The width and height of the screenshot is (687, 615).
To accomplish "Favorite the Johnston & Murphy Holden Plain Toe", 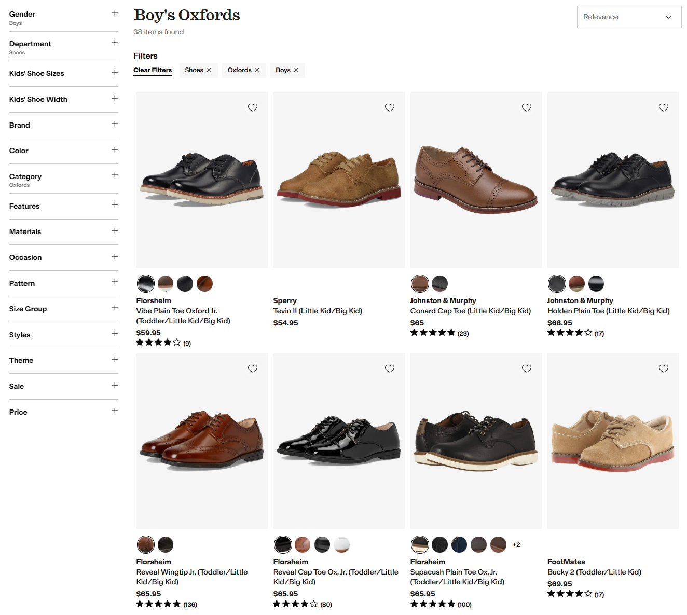I will pos(663,107).
